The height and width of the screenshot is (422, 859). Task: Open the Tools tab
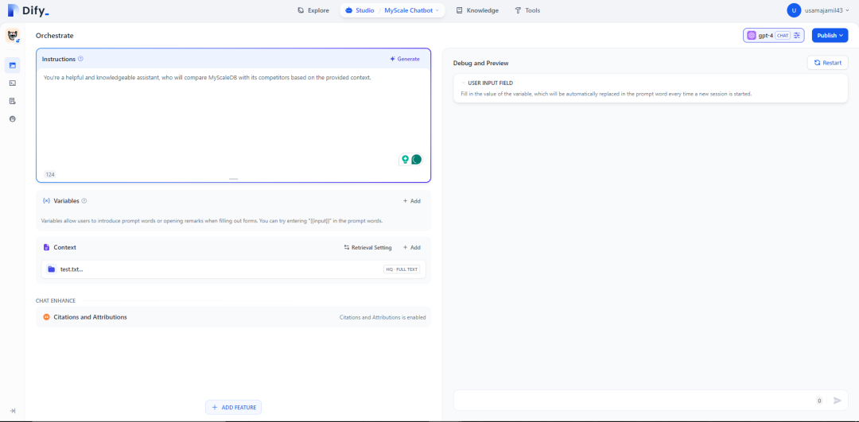pos(527,10)
